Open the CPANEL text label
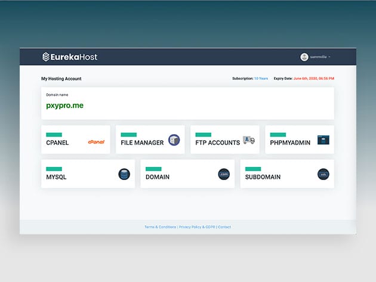Image resolution: width=376 pixels, height=282 pixels. (x=57, y=143)
